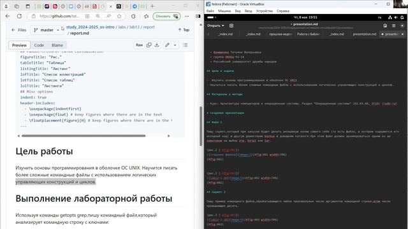This screenshot has height=229, width=408.
Task: Open the read aloud icon
Action: point(108,16)
